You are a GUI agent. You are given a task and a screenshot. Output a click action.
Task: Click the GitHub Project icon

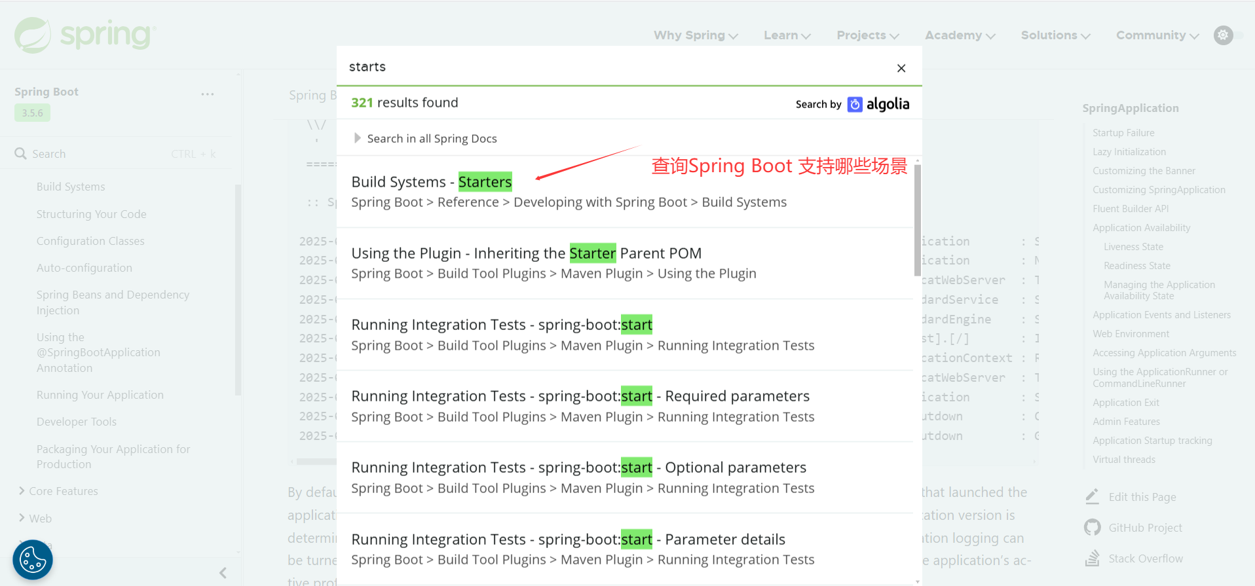1092,528
